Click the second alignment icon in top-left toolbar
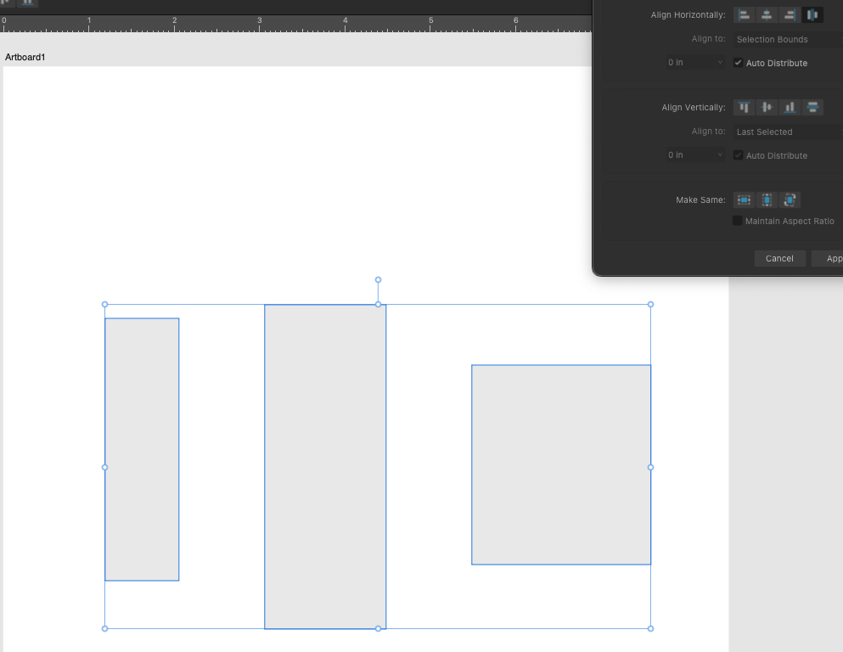This screenshot has width=843, height=652. click(27, 3)
